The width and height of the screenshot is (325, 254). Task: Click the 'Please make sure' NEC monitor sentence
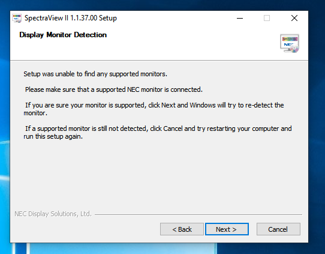[x=114, y=89]
